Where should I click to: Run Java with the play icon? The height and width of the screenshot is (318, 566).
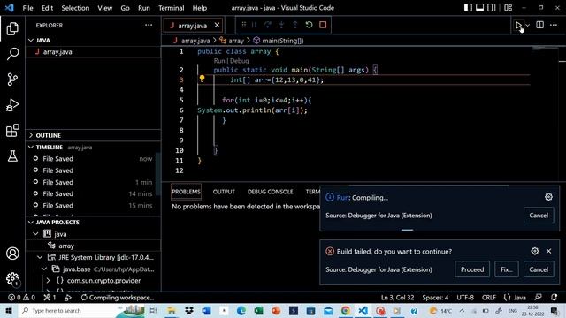tap(518, 25)
